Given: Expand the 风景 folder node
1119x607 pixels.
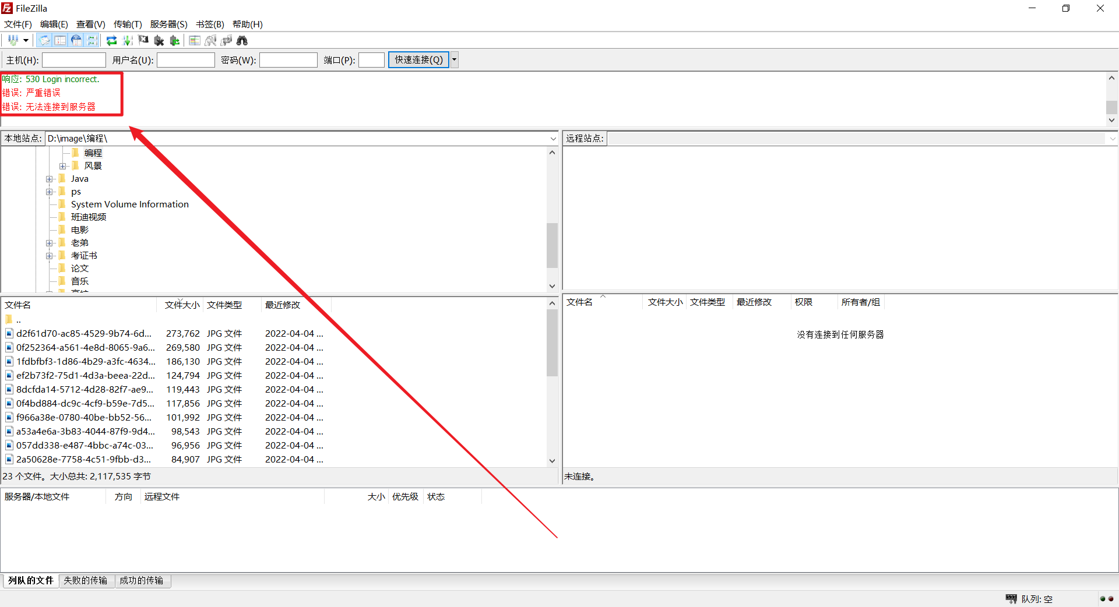Looking at the screenshot, I should point(62,166).
